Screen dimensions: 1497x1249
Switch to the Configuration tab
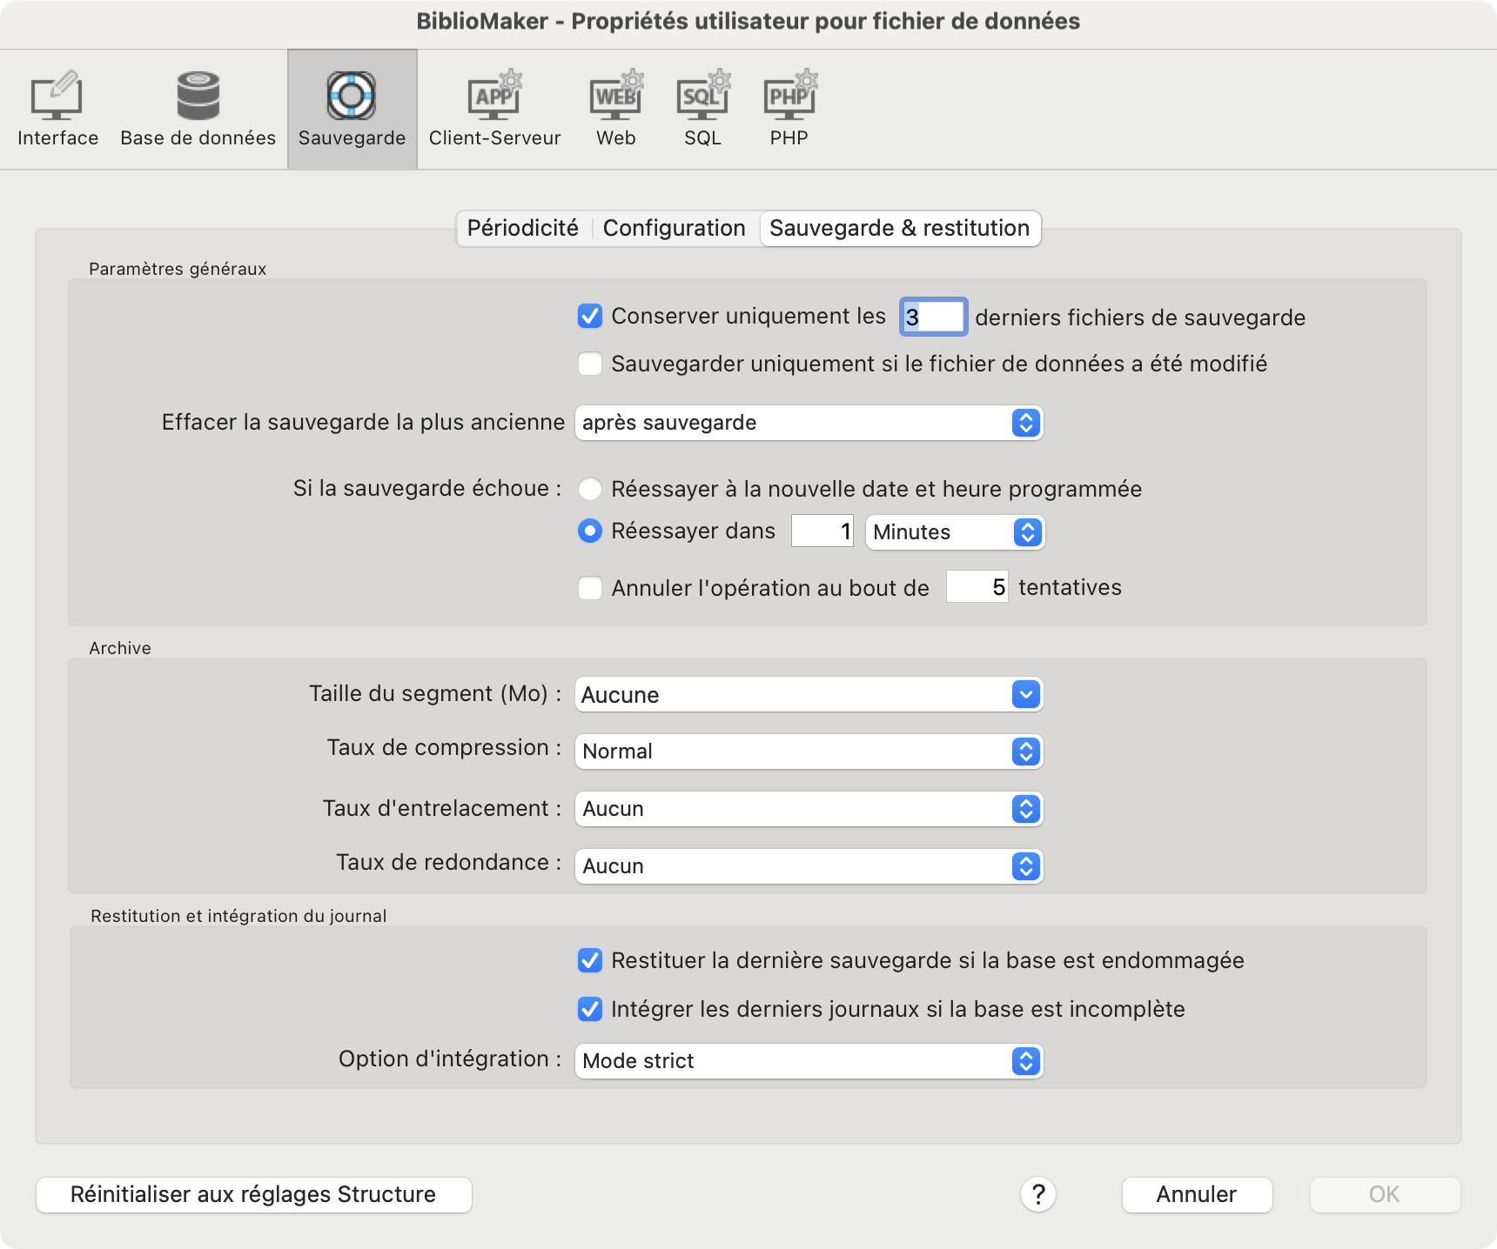click(x=675, y=228)
